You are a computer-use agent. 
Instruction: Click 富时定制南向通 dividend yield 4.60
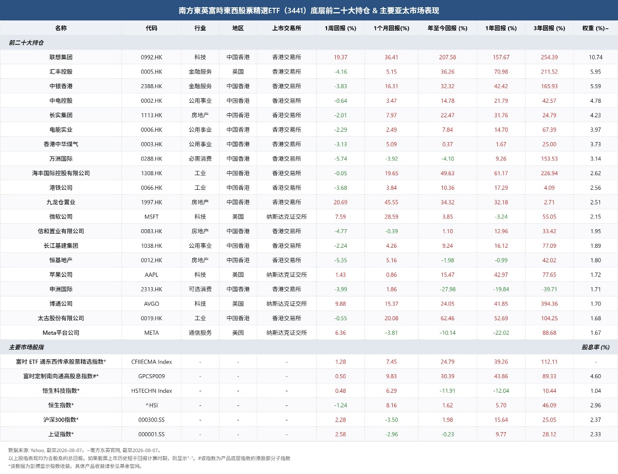pyautogui.click(x=596, y=376)
